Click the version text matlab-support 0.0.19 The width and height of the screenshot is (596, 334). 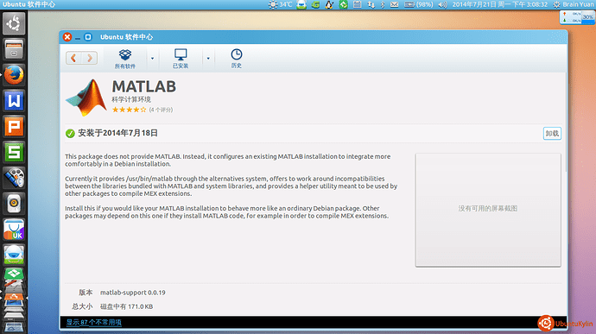[x=133, y=293]
